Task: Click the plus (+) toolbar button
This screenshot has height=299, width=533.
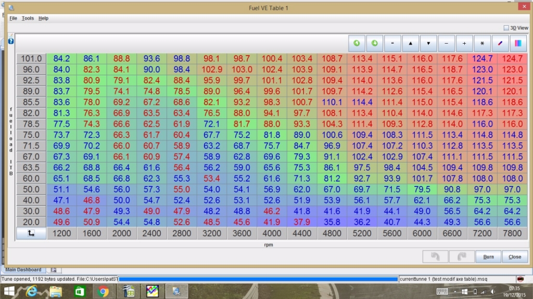Action: pos(464,43)
